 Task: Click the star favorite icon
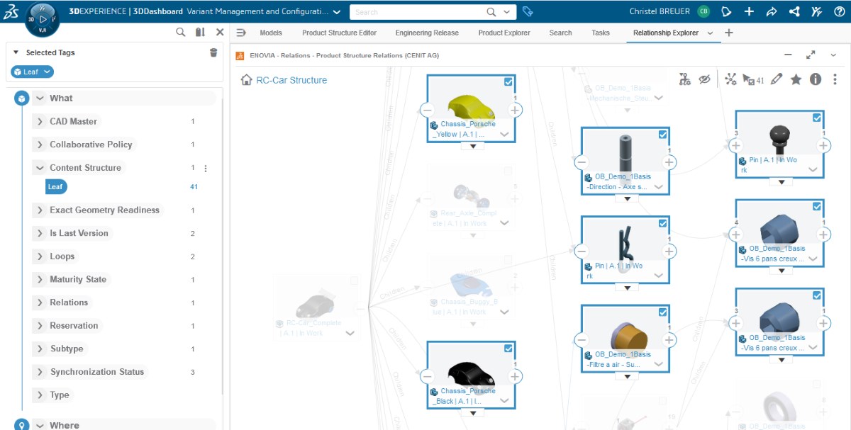click(796, 79)
